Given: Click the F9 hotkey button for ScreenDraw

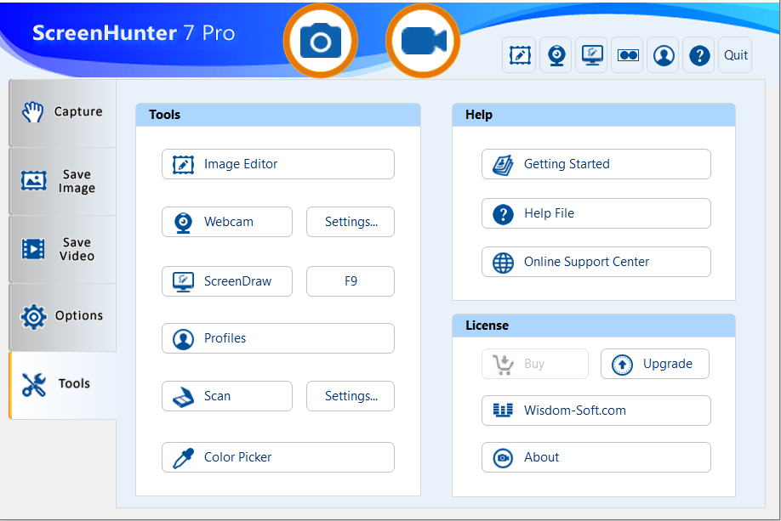Looking at the screenshot, I should click(x=351, y=281).
